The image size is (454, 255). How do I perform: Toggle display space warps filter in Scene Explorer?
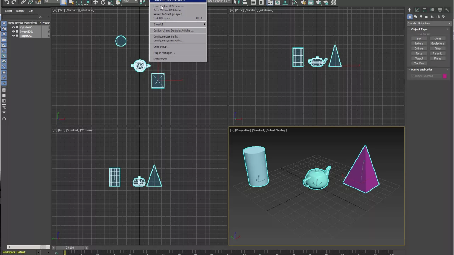[x=4, y=50]
